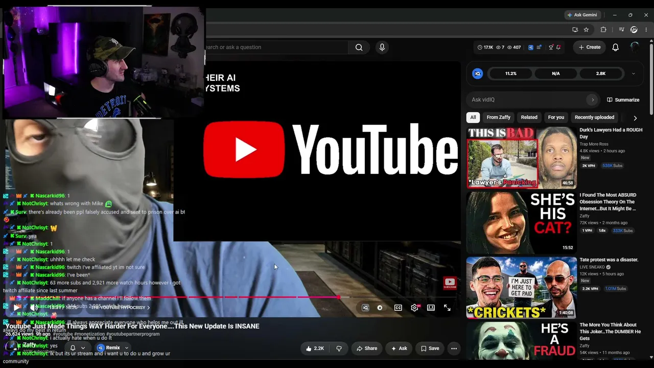Mute the video volume
Screen dimensions: 654x368
pos(34,308)
